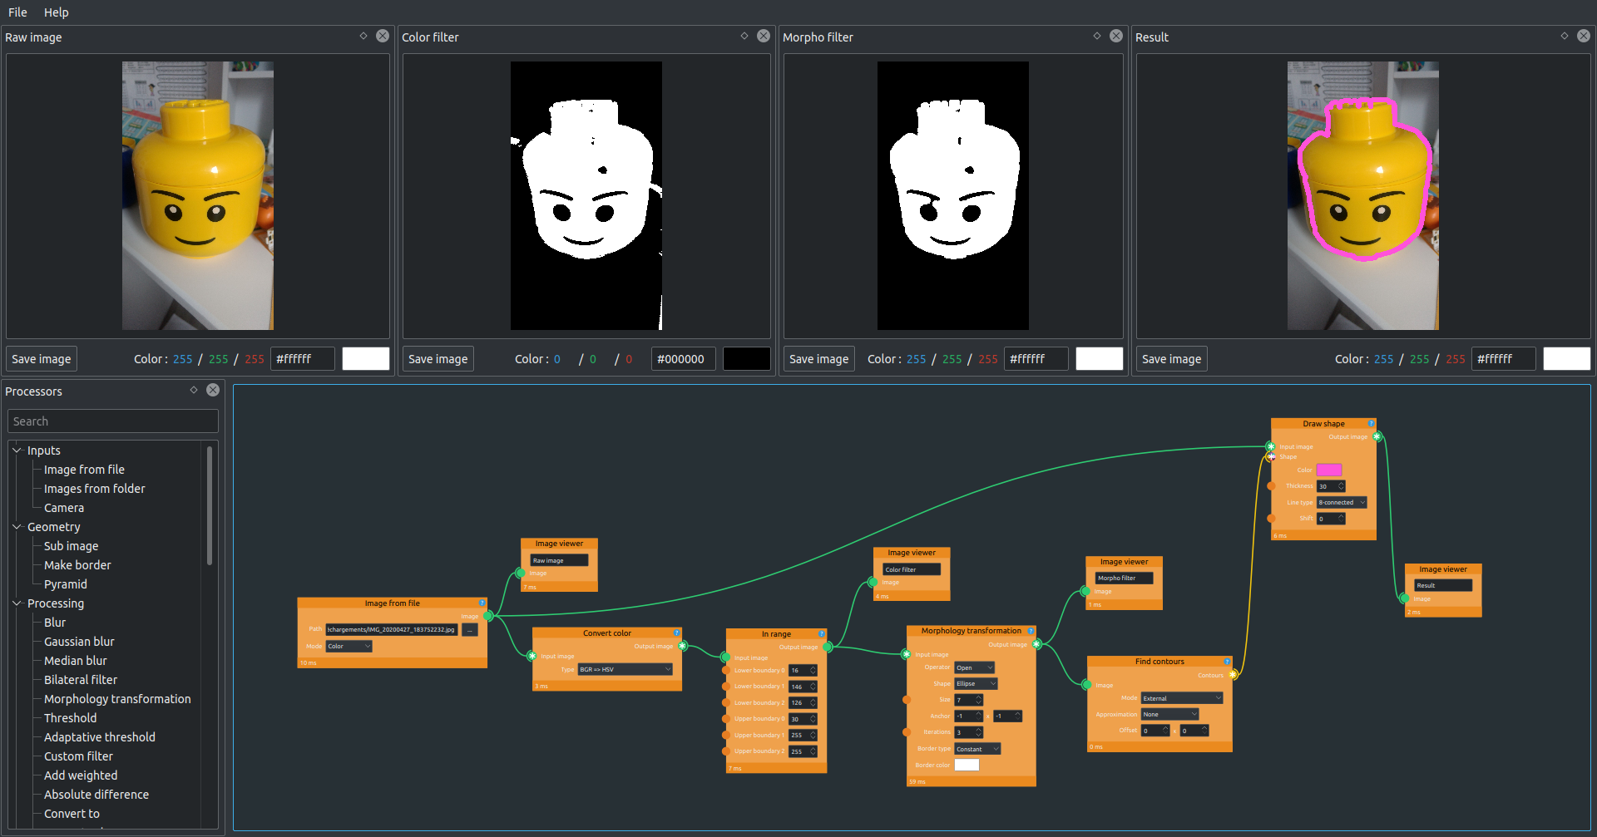Open help for Image from file node
The width and height of the screenshot is (1597, 837).
(482, 603)
